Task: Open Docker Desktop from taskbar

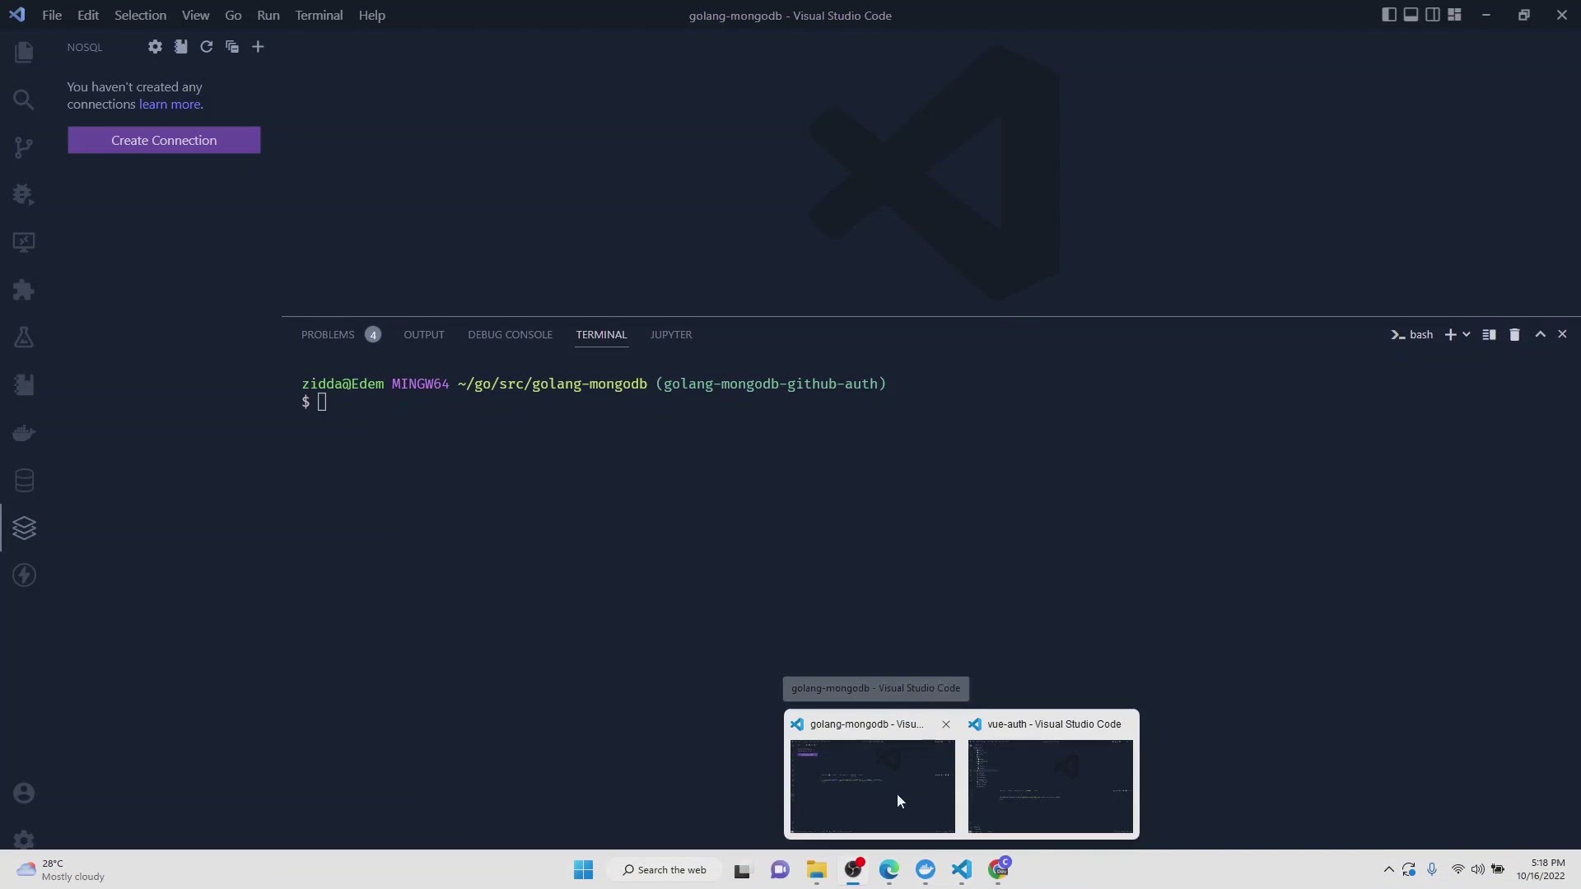Action: pos(926,870)
